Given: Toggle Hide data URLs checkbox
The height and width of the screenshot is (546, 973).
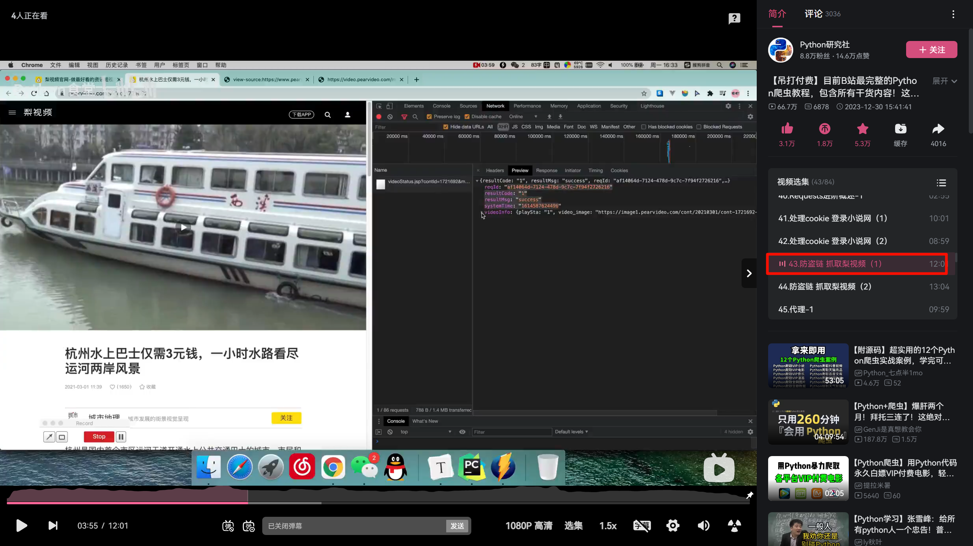Looking at the screenshot, I should tap(445, 127).
